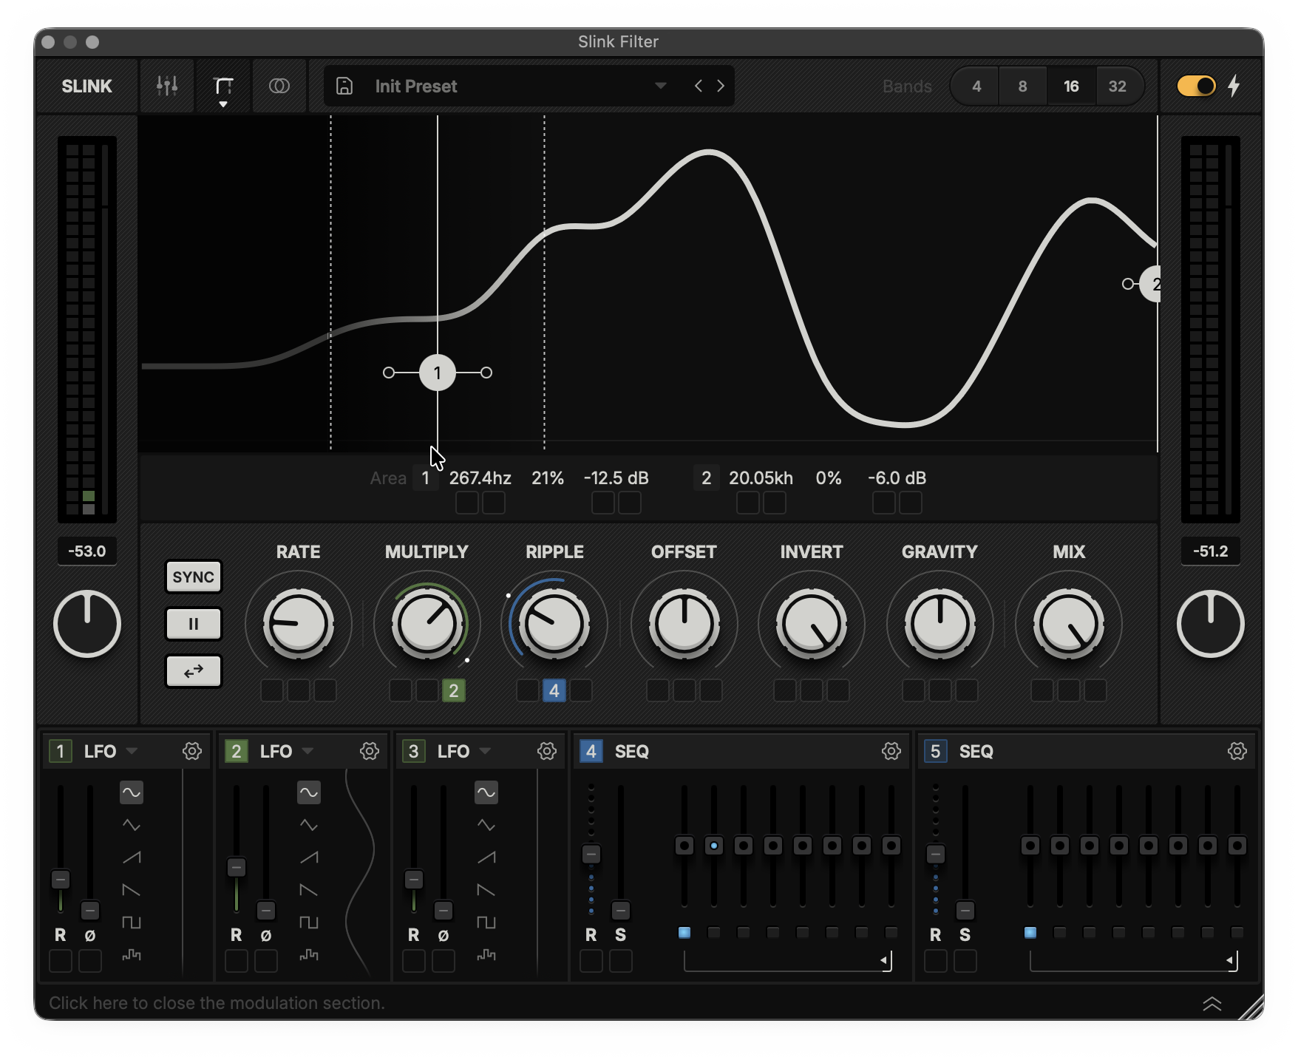Select sine waveform in LFO 1

(x=132, y=792)
